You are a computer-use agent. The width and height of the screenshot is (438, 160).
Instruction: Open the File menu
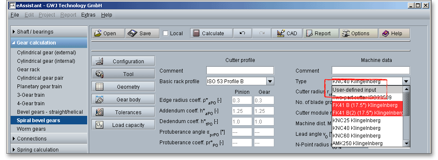pos(15,15)
